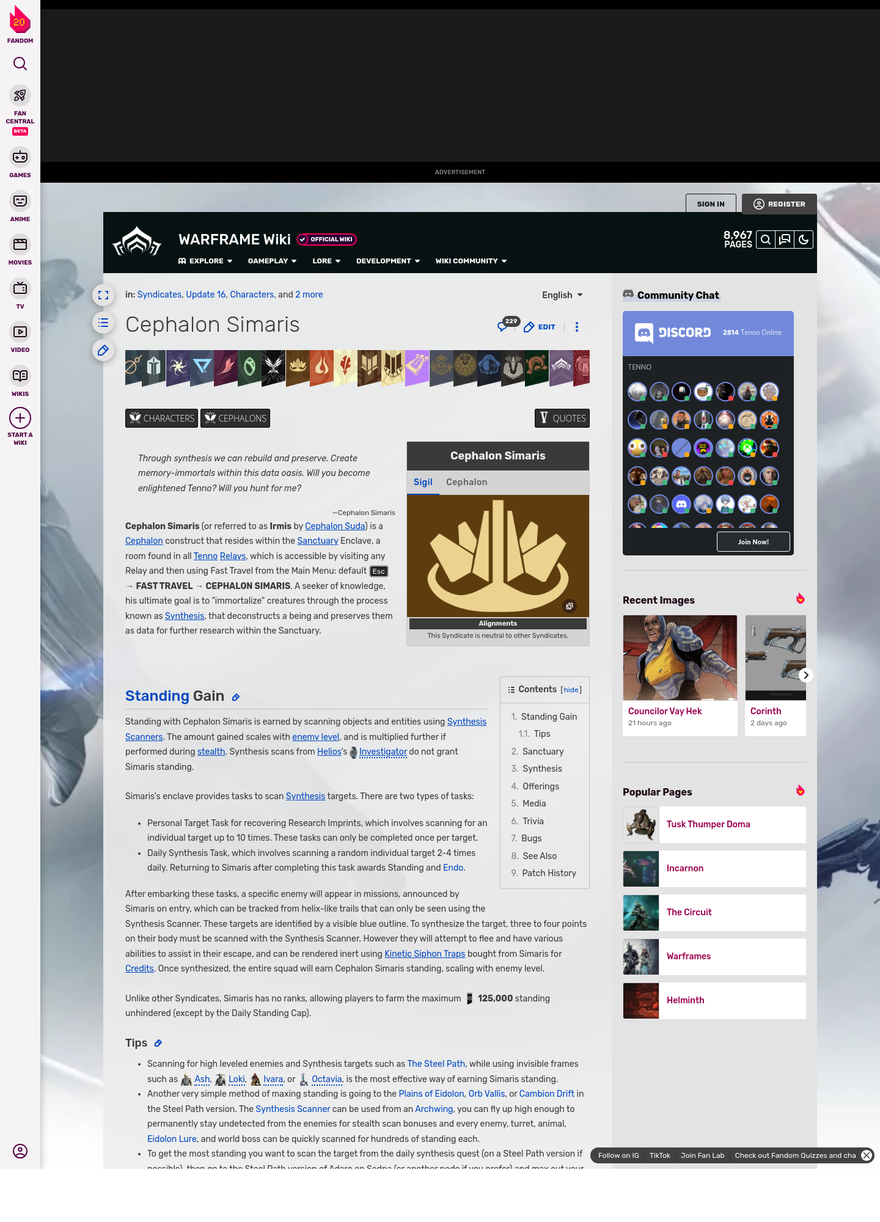
Task: Open the Video sidebar icon
Action: [x=20, y=332]
